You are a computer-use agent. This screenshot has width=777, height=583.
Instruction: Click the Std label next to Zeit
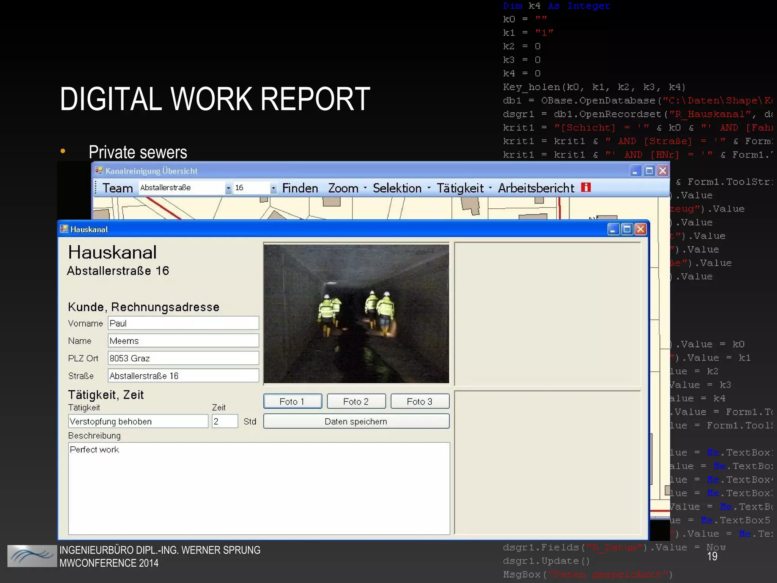pyautogui.click(x=250, y=421)
